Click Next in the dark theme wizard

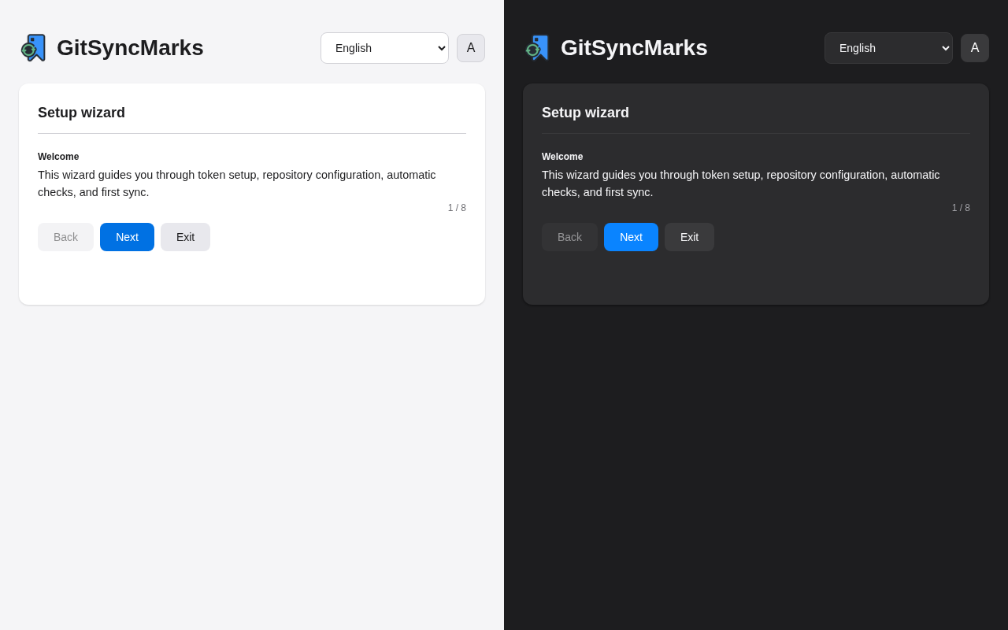(631, 237)
